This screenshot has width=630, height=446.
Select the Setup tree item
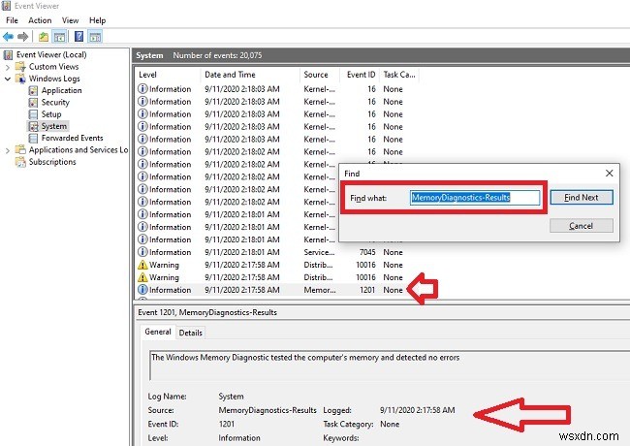coord(51,114)
